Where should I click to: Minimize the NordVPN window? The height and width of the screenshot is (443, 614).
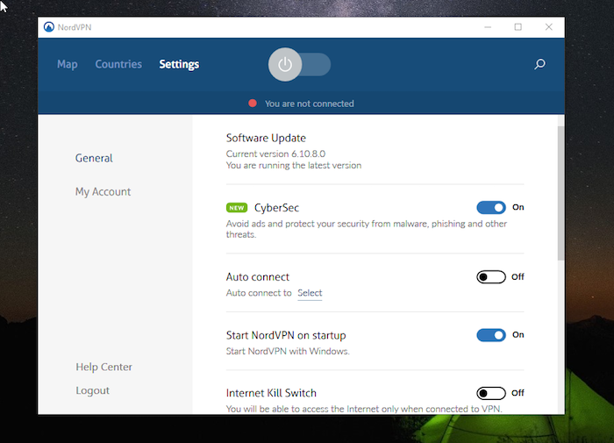[488, 27]
